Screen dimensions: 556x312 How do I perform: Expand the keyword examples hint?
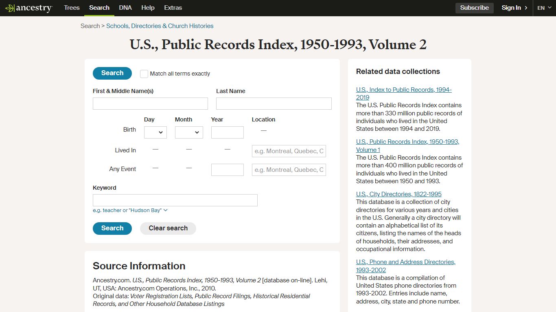(130, 210)
